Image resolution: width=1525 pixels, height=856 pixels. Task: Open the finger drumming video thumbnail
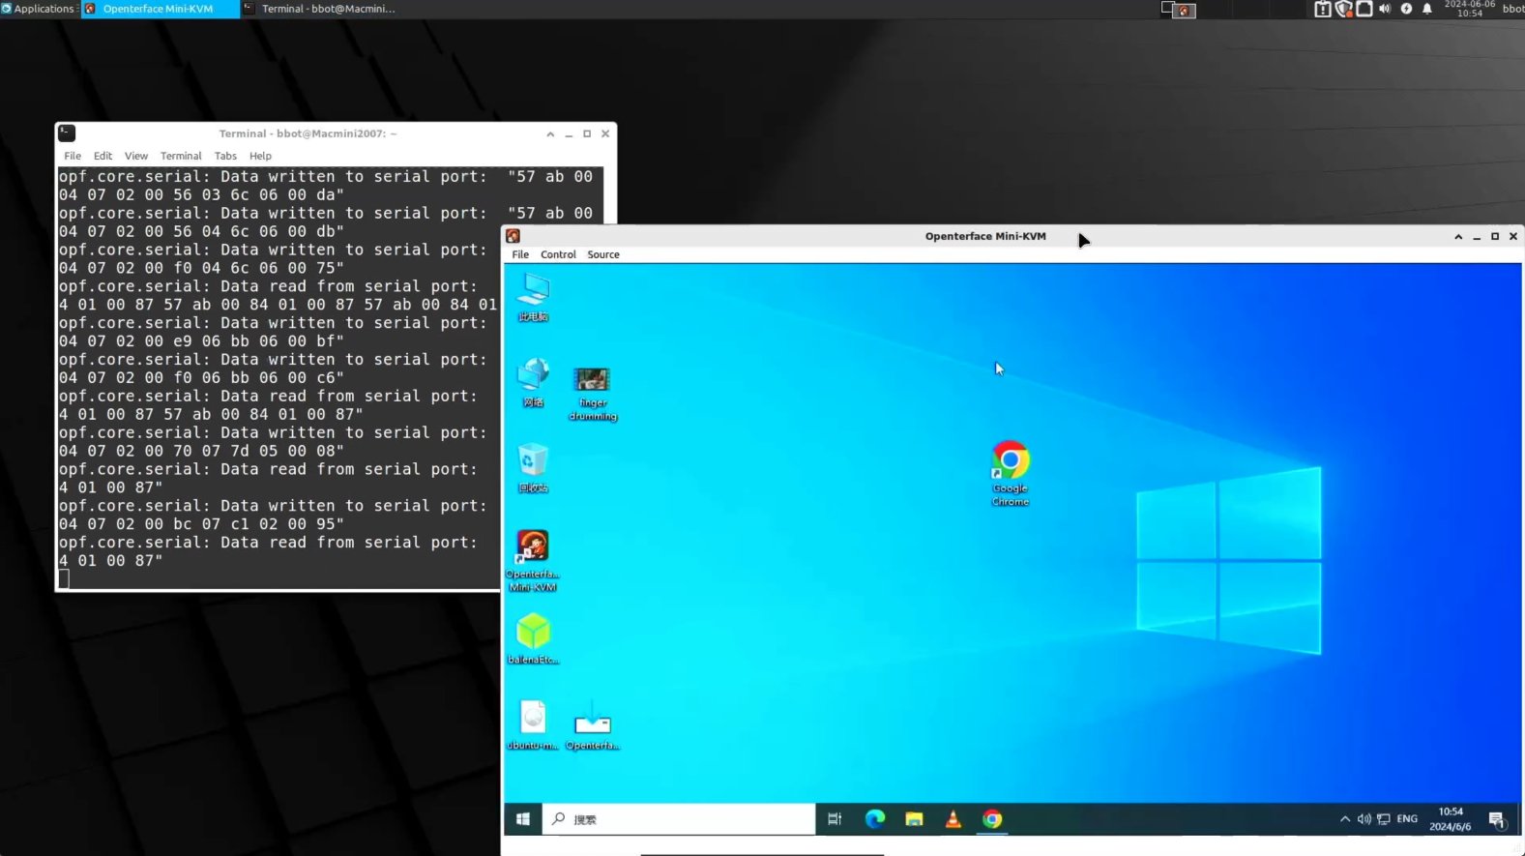[x=593, y=394]
